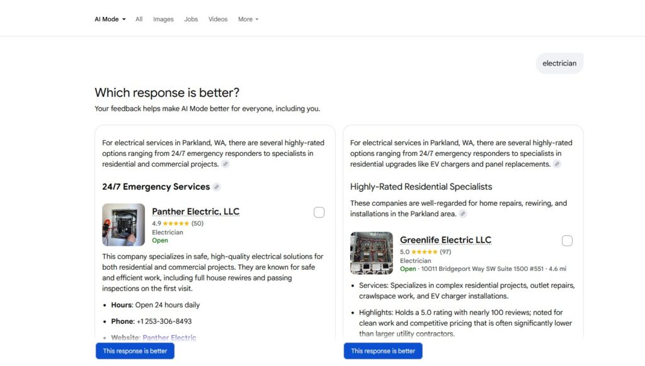The height and width of the screenshot is (366, 645).
Task: Click link icon after right response intro paragraph
Action: tap(557, 164)
